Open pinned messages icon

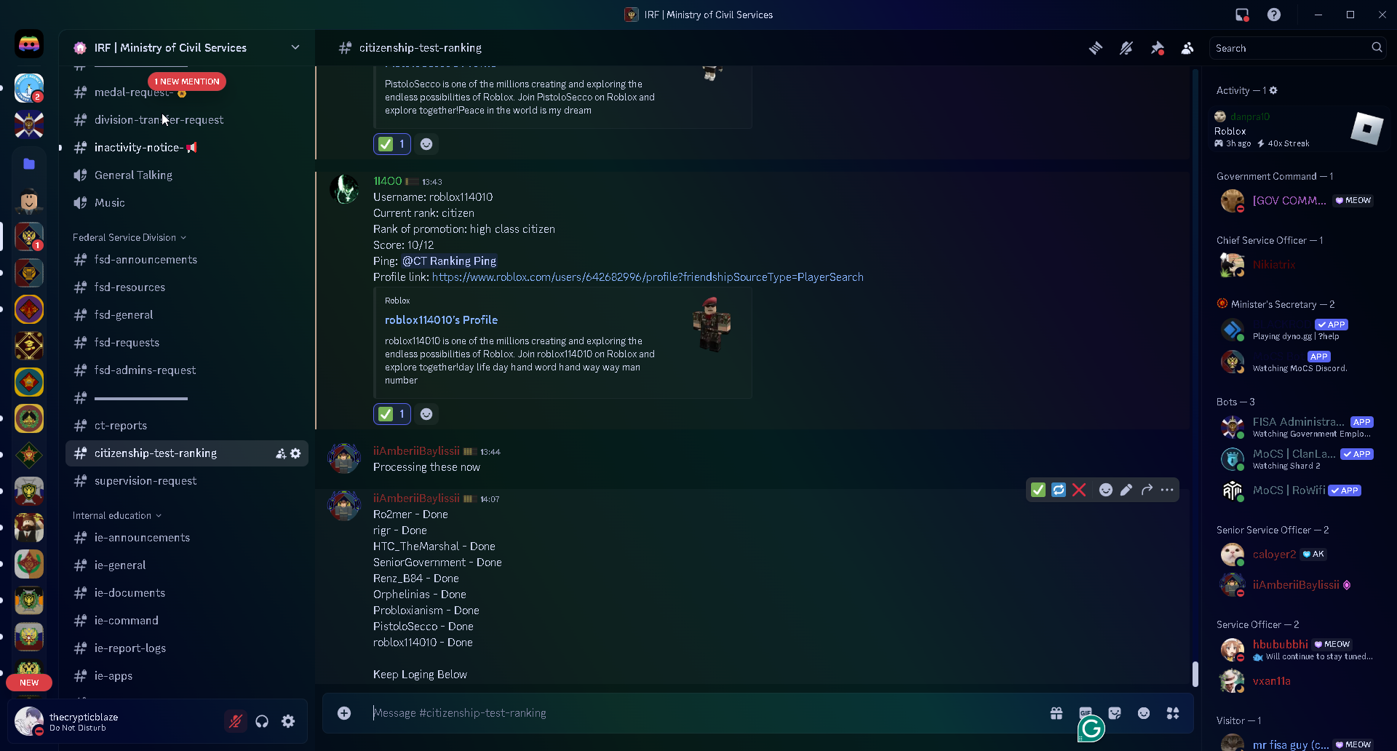pos(1157,48)
